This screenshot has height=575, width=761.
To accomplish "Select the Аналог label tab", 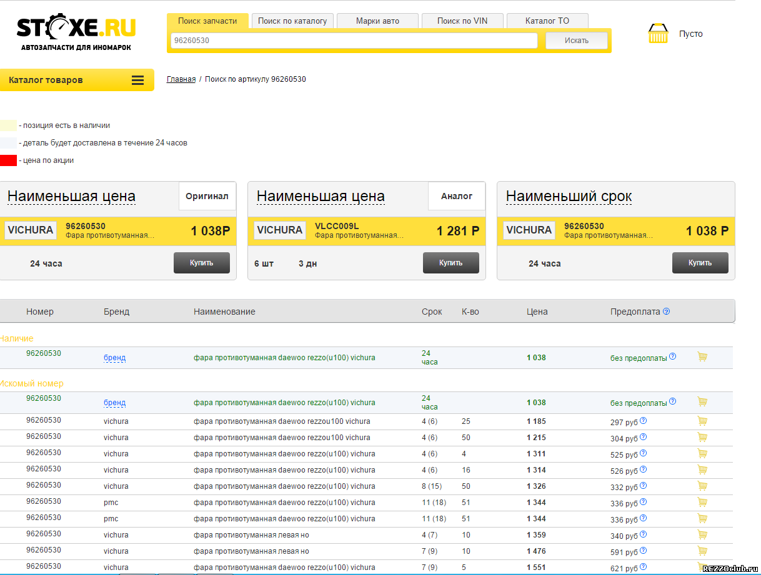I will tap(457, 196).
